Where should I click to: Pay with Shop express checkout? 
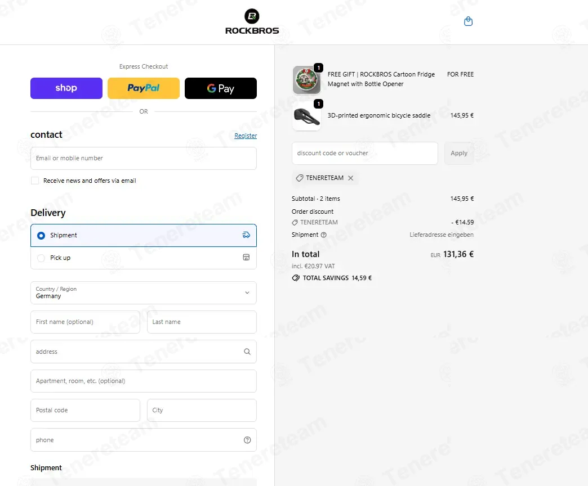(x=66, y=88)
